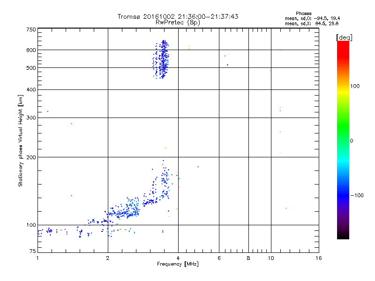Click the plot title 'Tromsø 20161002 21:36:00-21:37:43'
Screen dimensions: 375x281
click(x=178, y=16)
